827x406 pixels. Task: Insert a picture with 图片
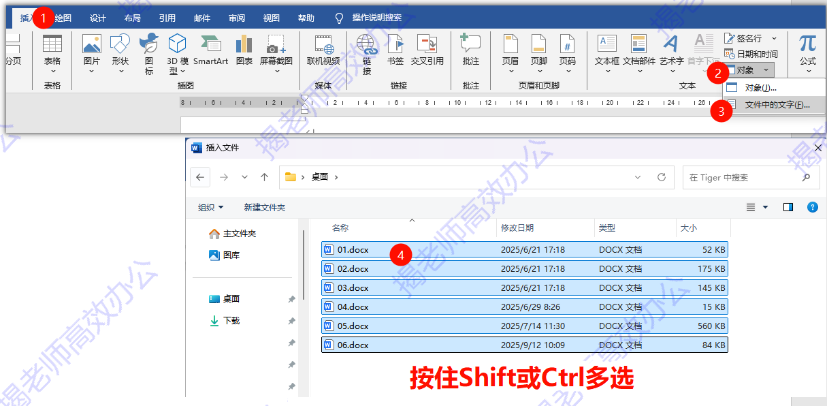pyautogui.click(x=91, y=54)
